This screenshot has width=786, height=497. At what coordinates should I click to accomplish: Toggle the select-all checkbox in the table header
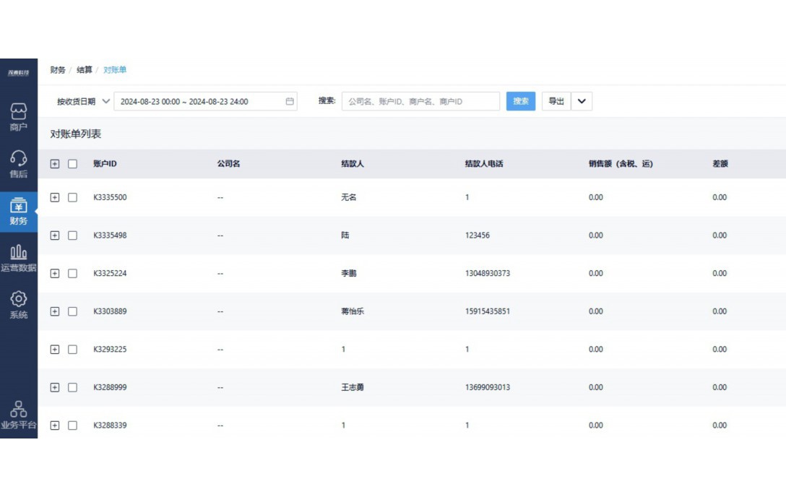tap(72, 164)
